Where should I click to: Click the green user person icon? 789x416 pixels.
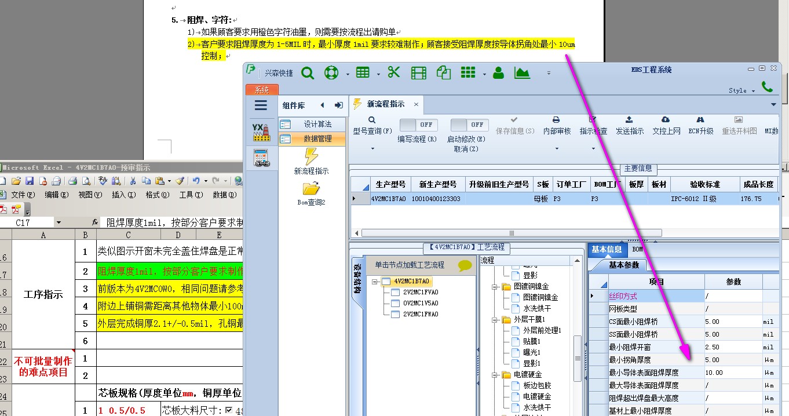(x=498, y=73)
